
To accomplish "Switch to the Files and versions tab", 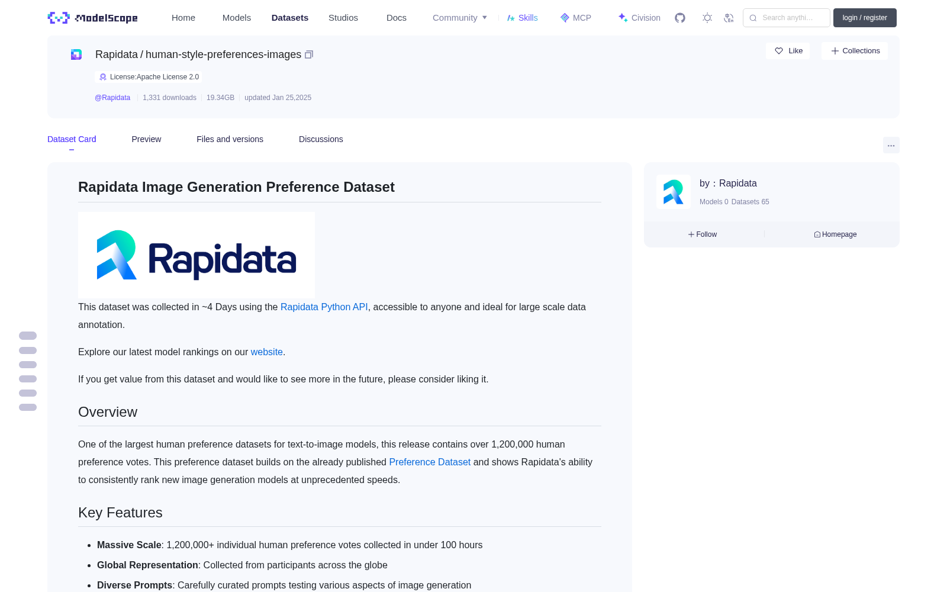I will point(230,139).
